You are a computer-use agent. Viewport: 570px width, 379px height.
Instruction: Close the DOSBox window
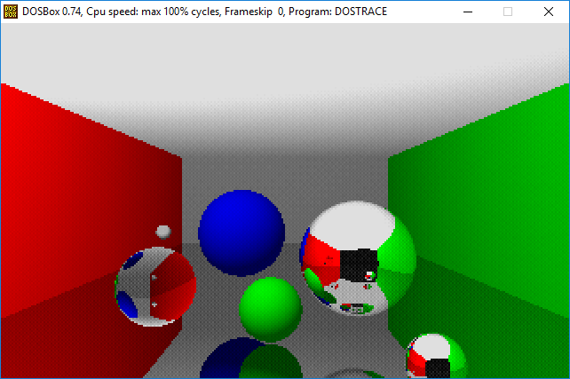pos(549,12)
